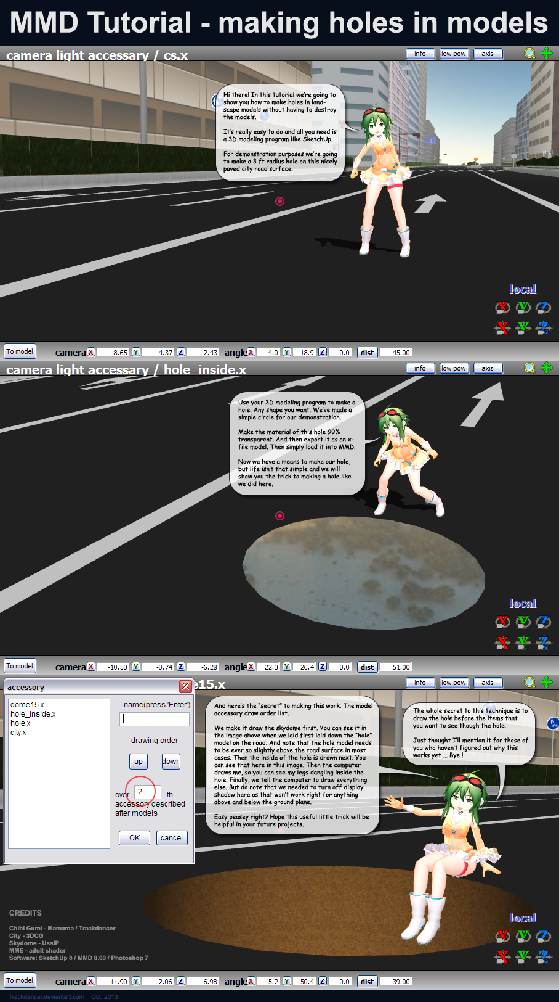Click the info button in hole_inside.x panel
559x1002 pixels.
420,368
